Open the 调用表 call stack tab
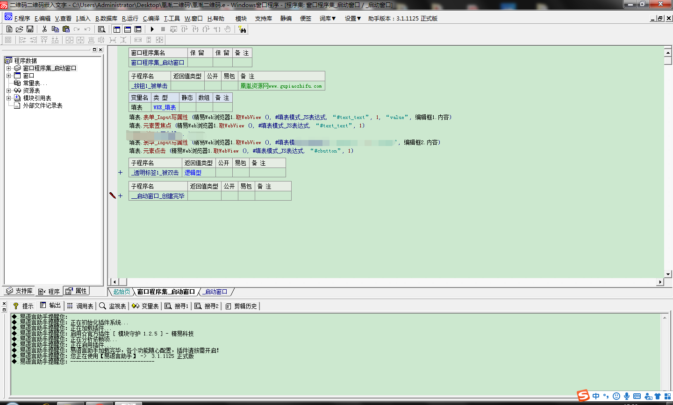673x405 pixels. point(80,306)
